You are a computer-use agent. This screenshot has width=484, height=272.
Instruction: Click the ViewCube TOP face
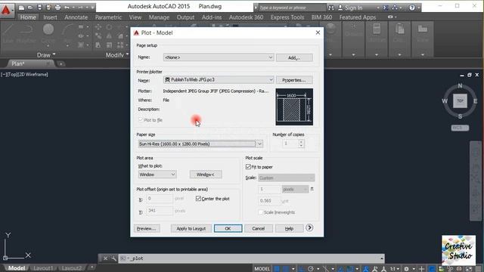pyautogui.click(x=460, y=100)
